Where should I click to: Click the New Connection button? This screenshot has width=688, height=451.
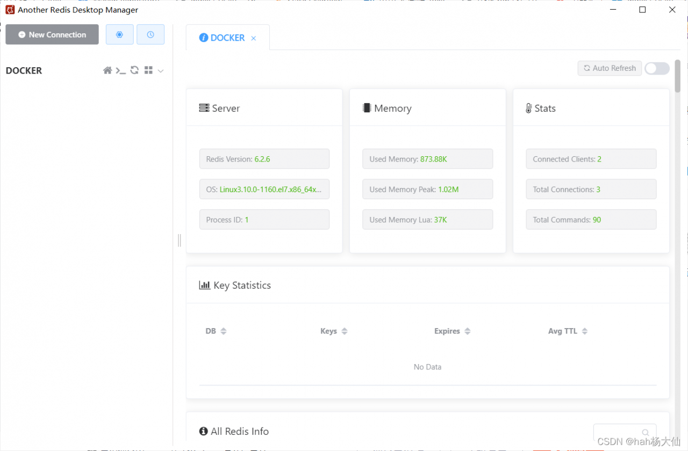[52, 34]
